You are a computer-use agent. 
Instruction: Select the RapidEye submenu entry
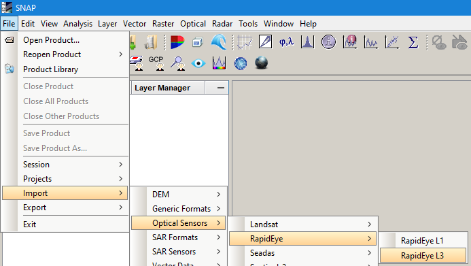pos(302,239)
